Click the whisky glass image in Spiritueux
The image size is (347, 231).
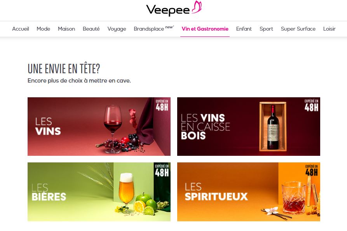(293, 197)
